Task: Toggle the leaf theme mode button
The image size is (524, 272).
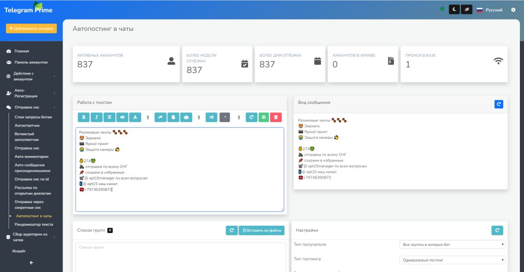Action: click(x=466, y=10)
